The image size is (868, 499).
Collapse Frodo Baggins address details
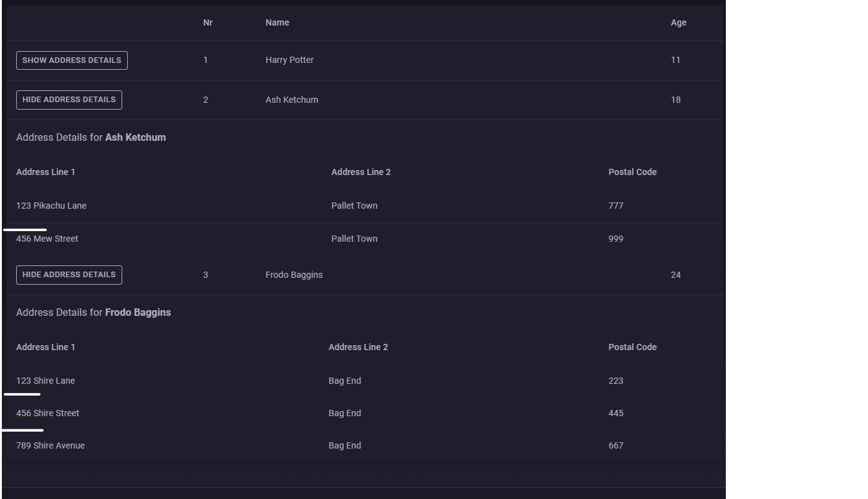[x=69, y=275]
